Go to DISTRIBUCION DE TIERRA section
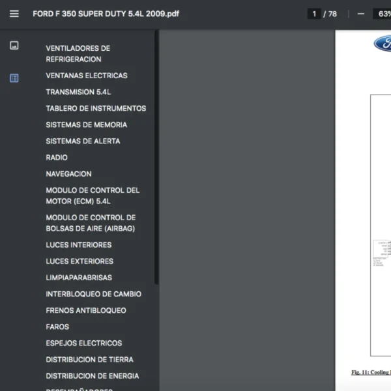391x391 pixels. click(89, 360)
